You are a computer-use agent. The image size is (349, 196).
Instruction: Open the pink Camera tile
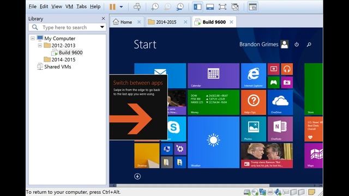pos(287,82)
